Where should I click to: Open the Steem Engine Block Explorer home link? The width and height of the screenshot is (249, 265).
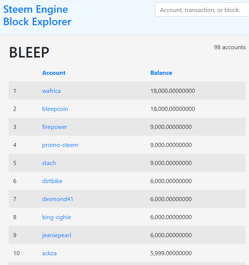point(37,15)
